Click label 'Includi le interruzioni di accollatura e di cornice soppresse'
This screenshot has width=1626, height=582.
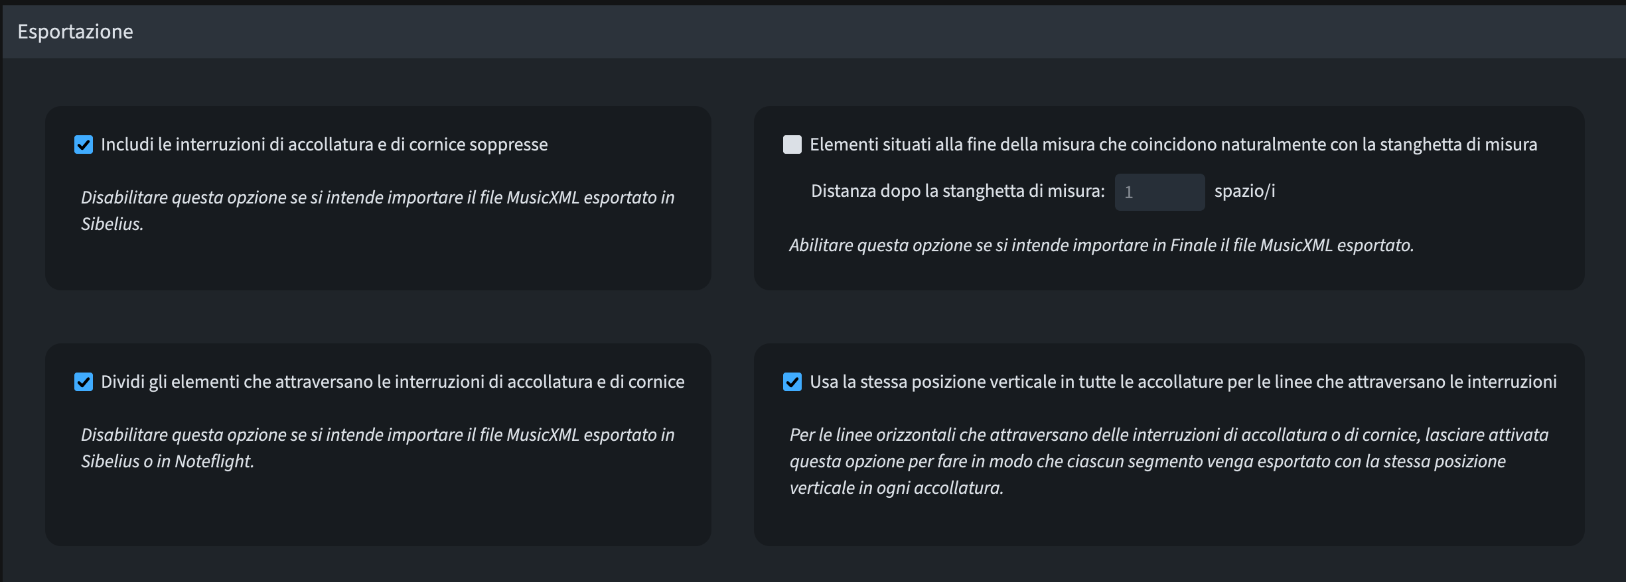(324, 145)
